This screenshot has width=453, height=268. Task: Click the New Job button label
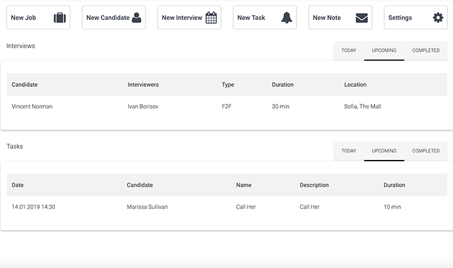coord(24,18)
